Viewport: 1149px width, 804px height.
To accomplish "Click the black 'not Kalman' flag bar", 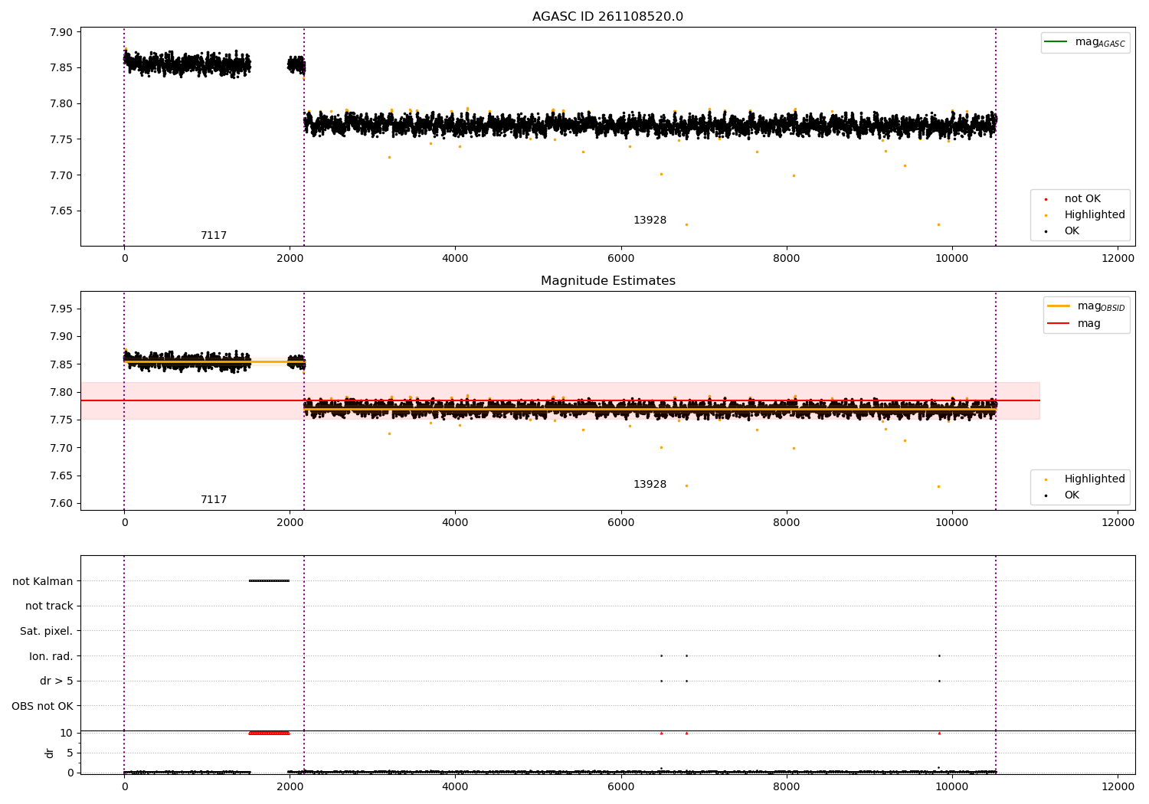I will (269, 580).
